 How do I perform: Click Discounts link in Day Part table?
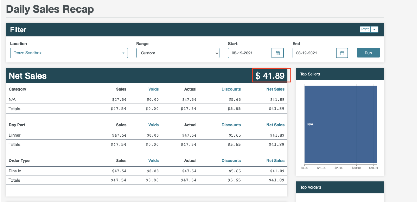pyautogui.click(x=231, y=125)
